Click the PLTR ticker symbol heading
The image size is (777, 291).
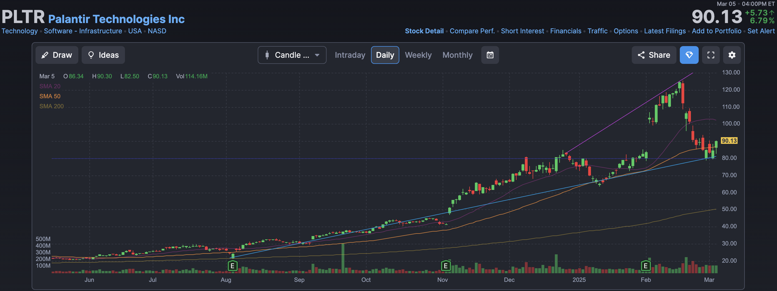[x=23, y=17]
